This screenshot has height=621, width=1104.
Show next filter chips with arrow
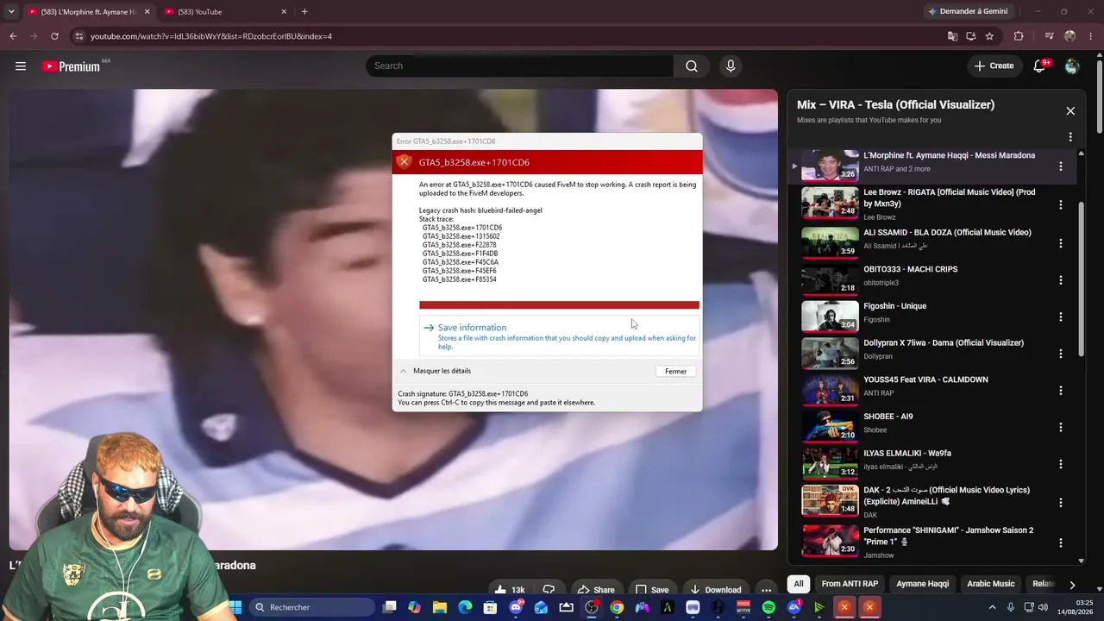[x=1072, y=584]
